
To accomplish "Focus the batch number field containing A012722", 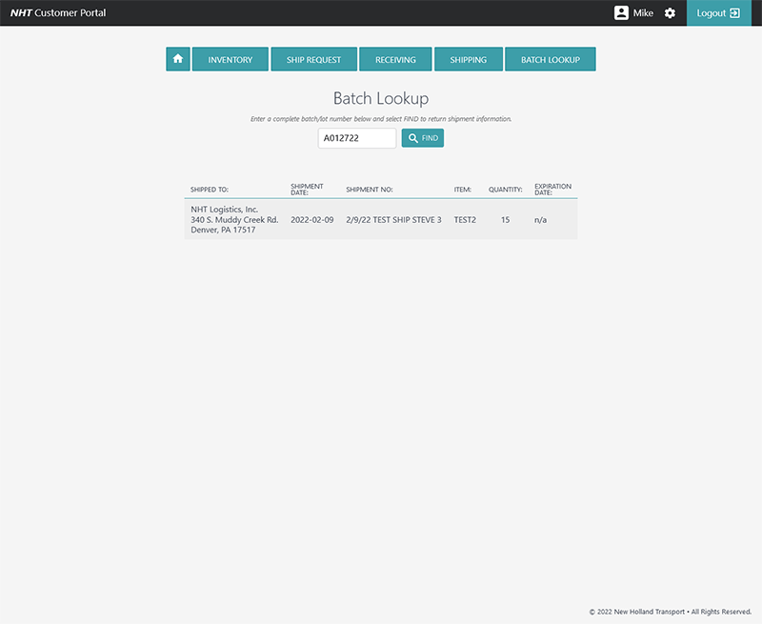I will click(357, 138).
